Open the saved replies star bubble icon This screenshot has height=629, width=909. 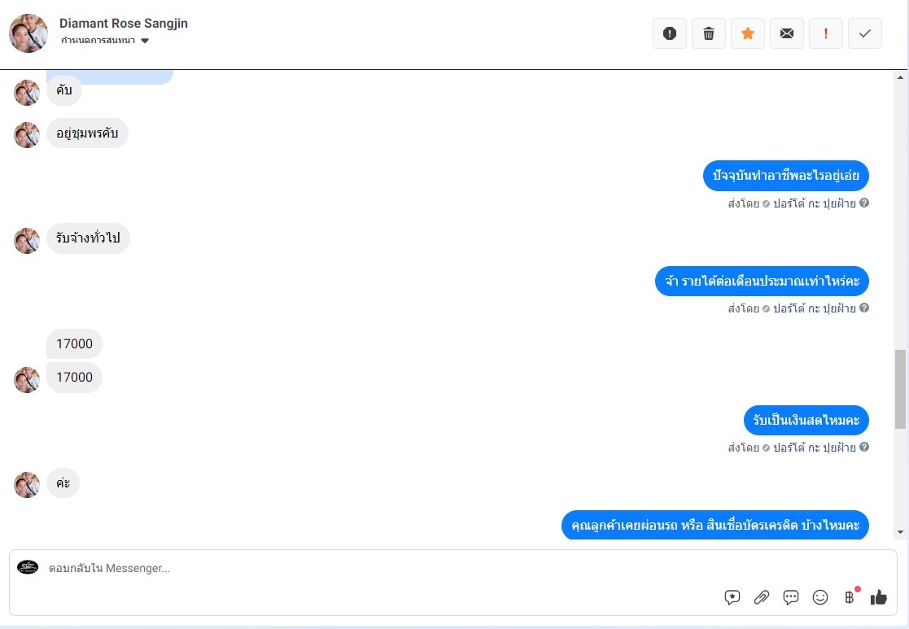(x=732, y=597)
